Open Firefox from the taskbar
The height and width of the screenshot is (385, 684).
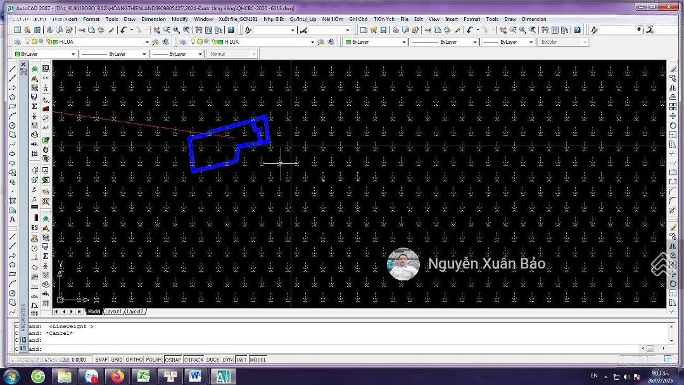[x=117, y=376]
